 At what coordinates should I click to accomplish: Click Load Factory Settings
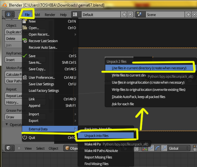(50, 91)
